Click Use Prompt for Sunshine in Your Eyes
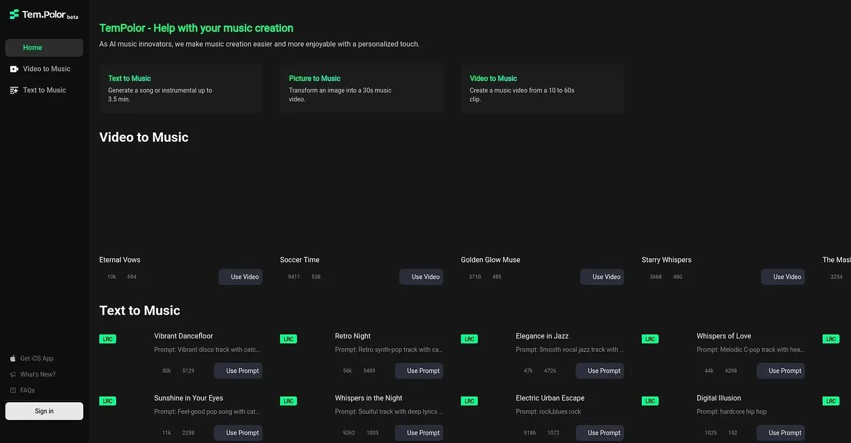This screenshot has width=851, height=443. pyautogui.click(x=238, y=433)
